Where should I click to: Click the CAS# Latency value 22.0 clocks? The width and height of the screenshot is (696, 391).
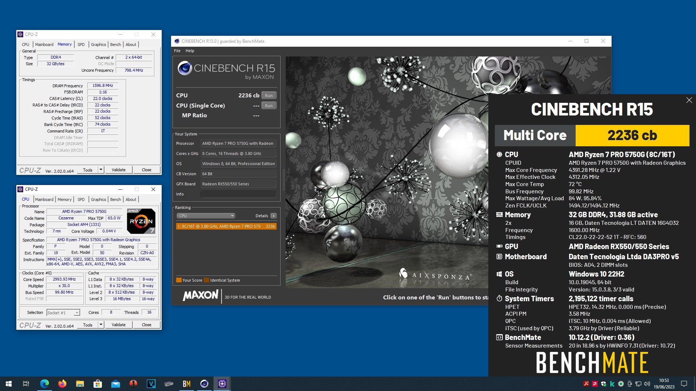pyautogui.click(x=103, y=98)
